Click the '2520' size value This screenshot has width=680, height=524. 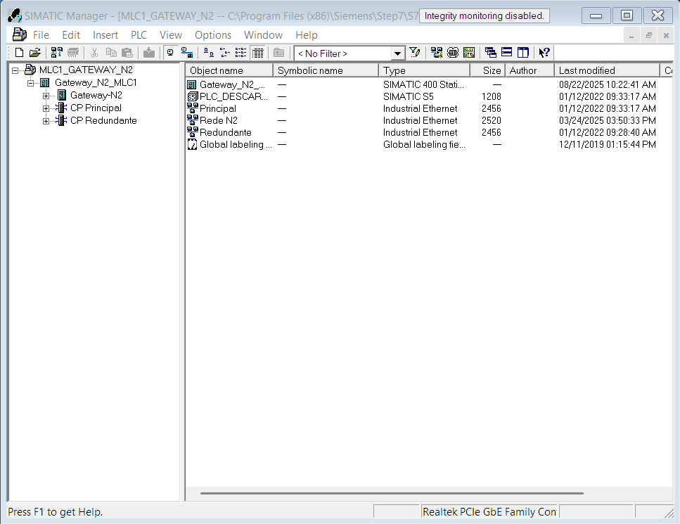492,120
